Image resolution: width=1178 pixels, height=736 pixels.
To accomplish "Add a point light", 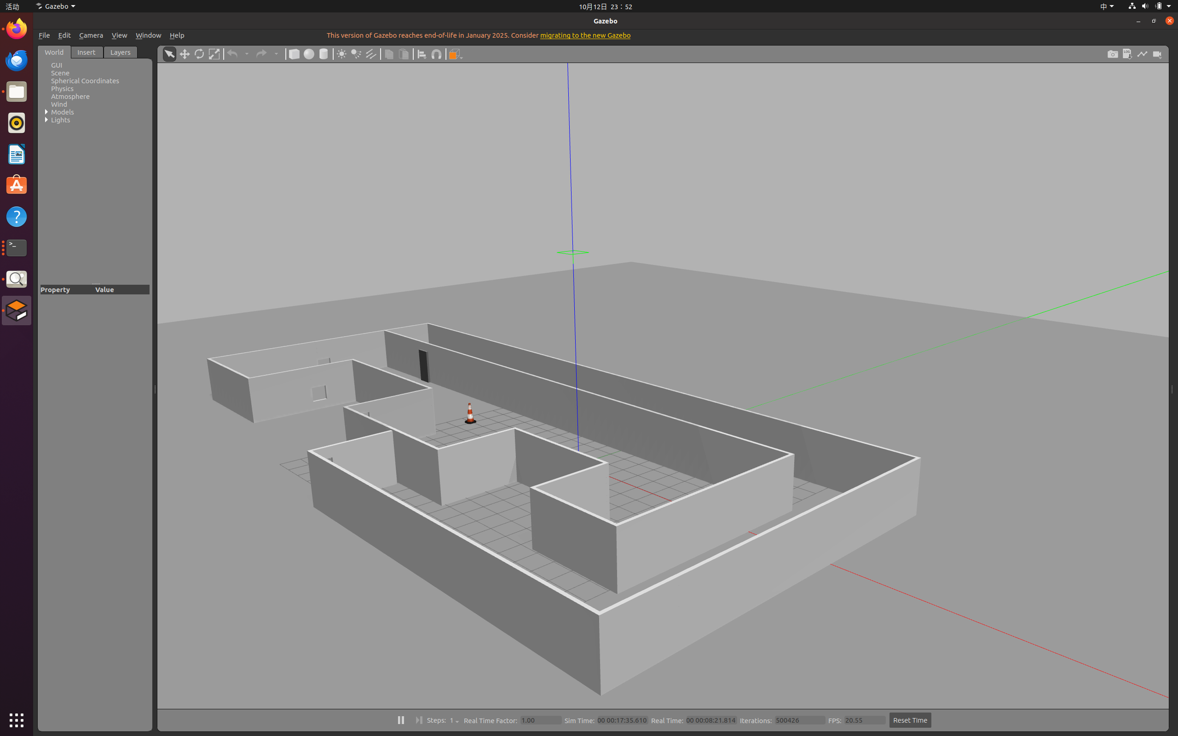I will (x=342, y=54).
